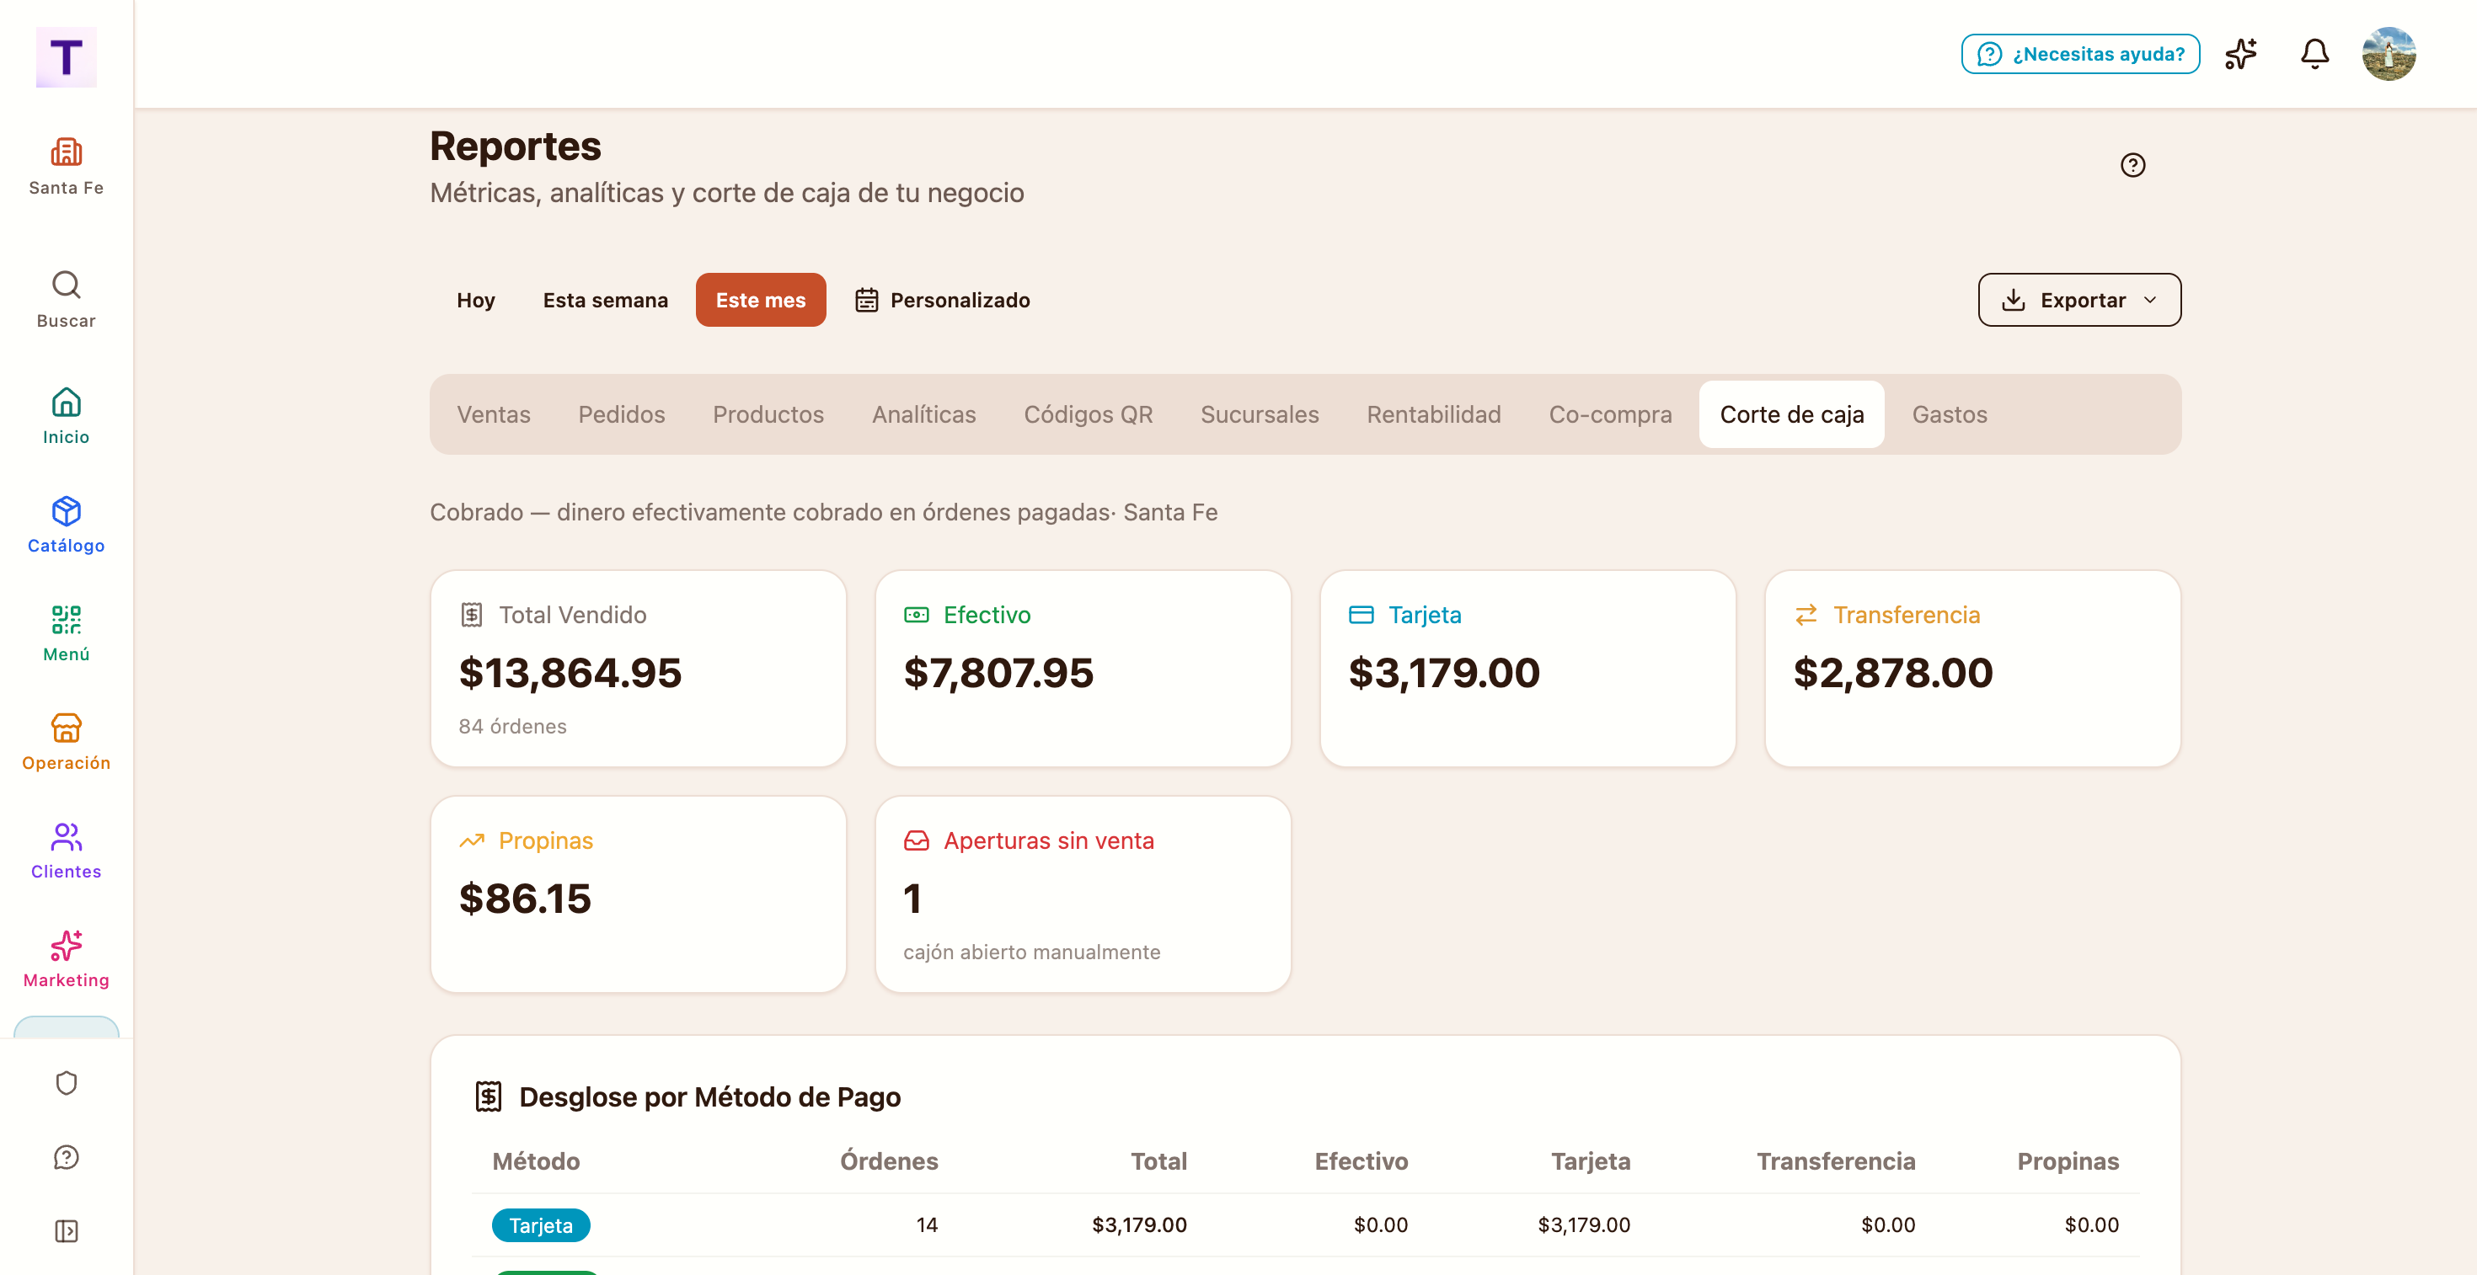Viewport: 2477px width, 1275px height.
Task: Switch to the Rentabilidad tab
Action: [x=1434, y=414]
